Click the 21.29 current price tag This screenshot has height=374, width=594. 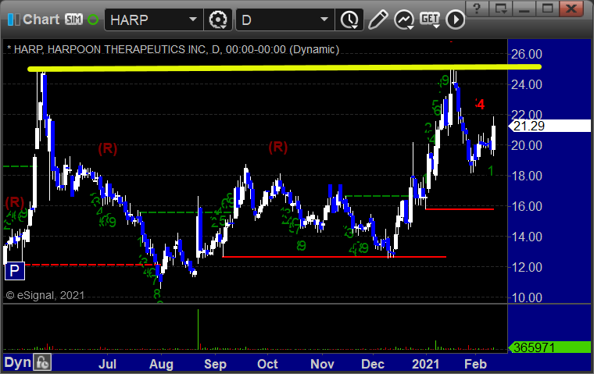click(x=549, y=126)
